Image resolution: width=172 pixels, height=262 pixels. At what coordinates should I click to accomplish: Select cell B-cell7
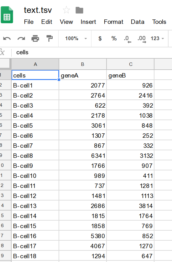pyautogui.click(x=35, y=145)
